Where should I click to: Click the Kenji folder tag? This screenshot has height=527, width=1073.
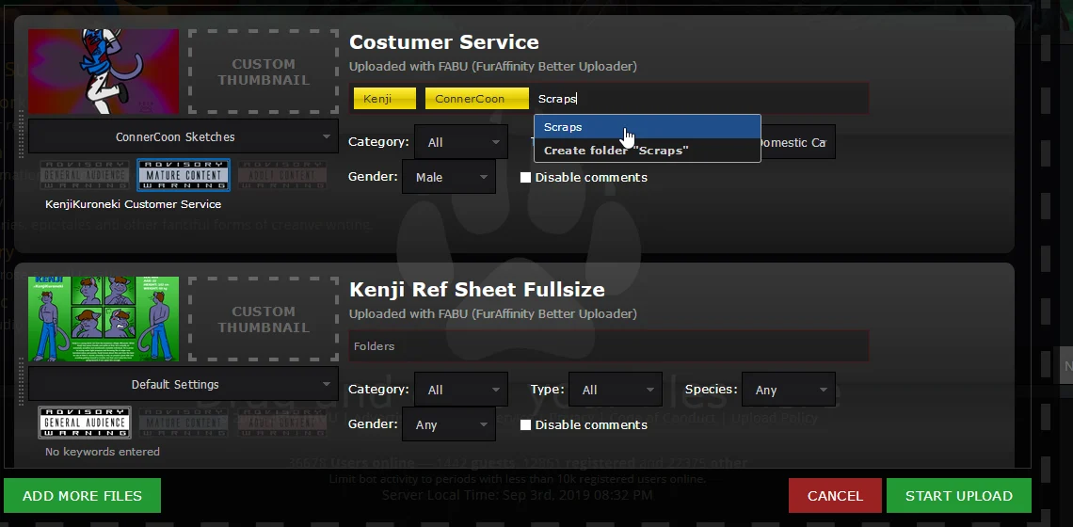pos(385,99)
